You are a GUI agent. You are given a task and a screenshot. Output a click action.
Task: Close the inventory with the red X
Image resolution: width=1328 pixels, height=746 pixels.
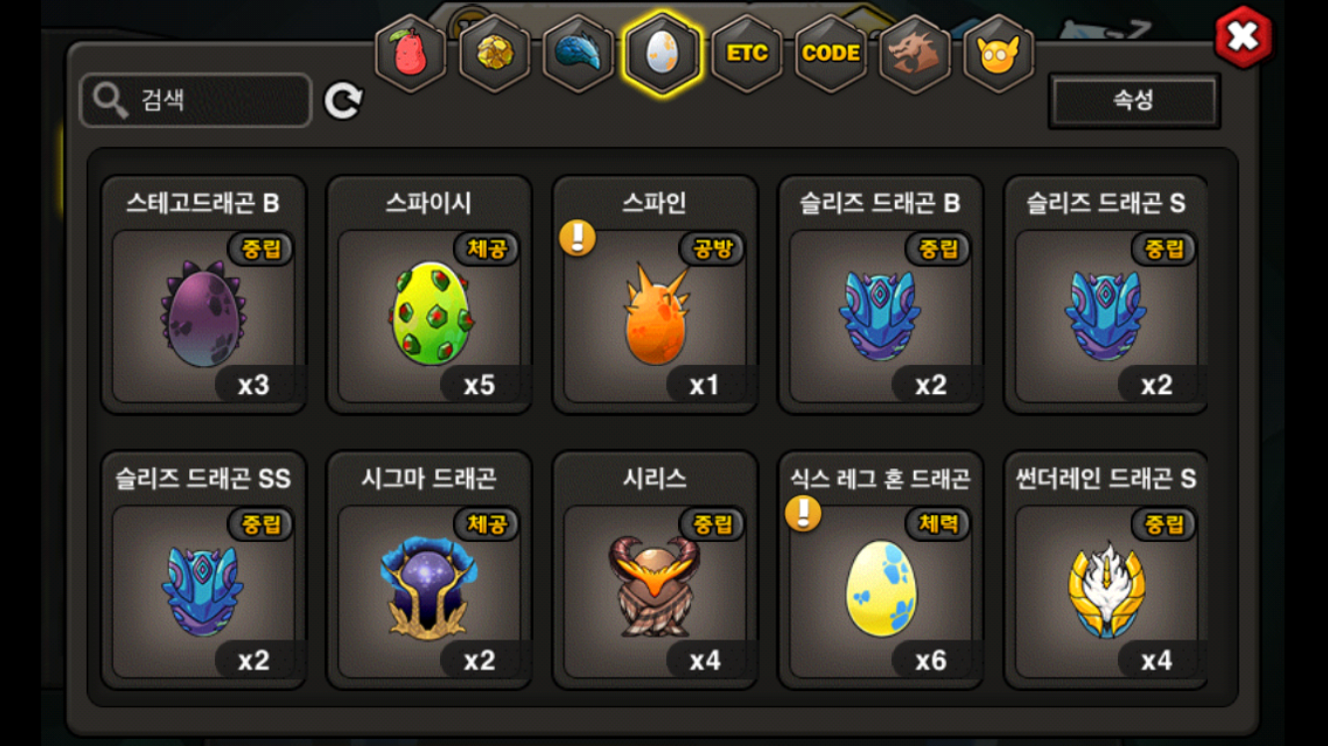click(x=1243, y=38)
